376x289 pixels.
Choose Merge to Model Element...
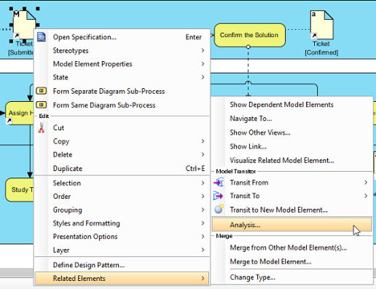[x=291, y=261]
